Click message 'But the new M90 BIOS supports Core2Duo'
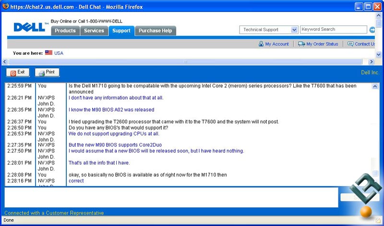Image resolution: width=384 pixels, height=226 pixels. [x=115, y=145]
